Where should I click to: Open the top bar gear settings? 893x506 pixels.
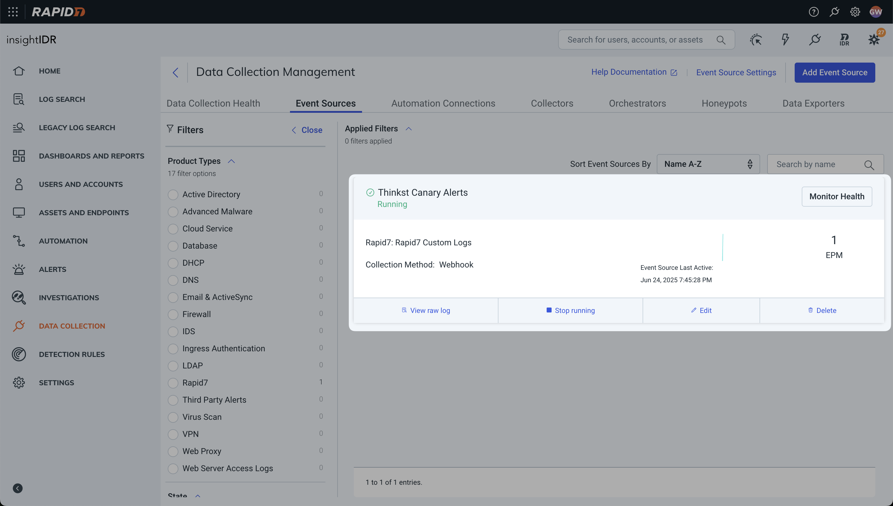(855, 12)
